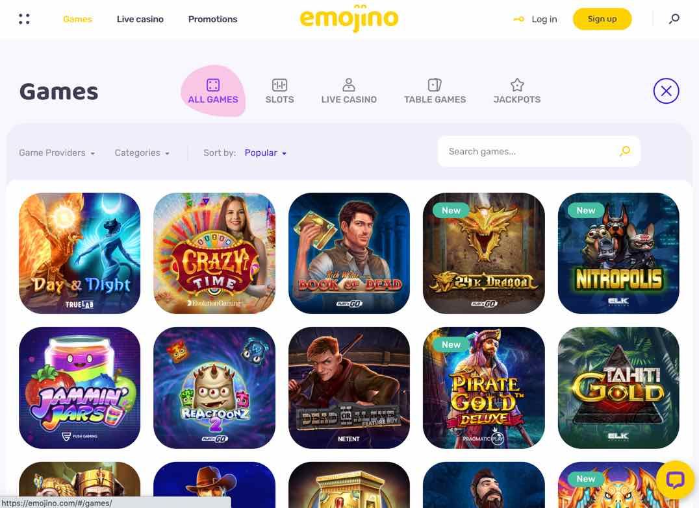Open Live casino in top menu
699x508 pixels.
[140, 19]
